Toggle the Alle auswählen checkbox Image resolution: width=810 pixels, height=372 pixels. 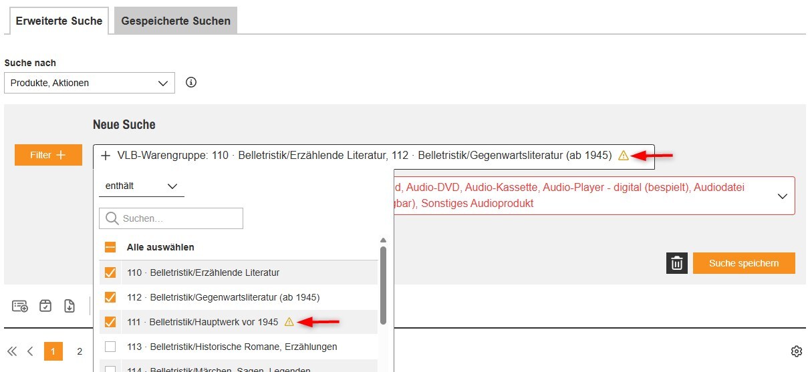[x=110, y=247]
